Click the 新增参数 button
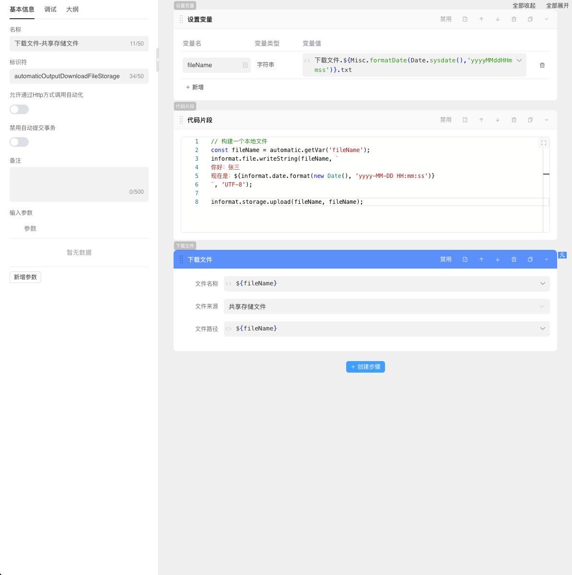Screen dimensions: 572x575 pos(25,277)
